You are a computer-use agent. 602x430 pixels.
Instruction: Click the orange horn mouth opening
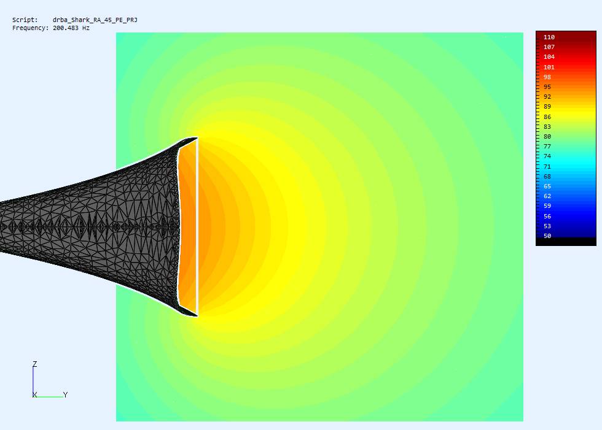[188, 228]
